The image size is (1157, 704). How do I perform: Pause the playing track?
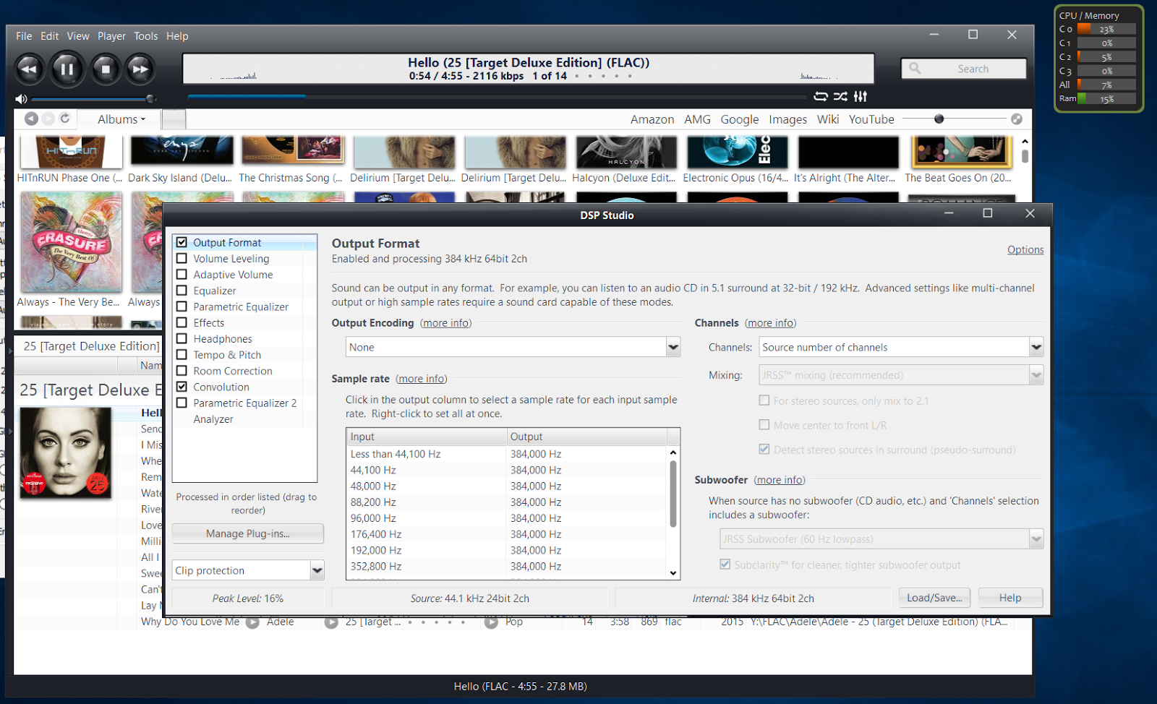[x=67, y=69]
